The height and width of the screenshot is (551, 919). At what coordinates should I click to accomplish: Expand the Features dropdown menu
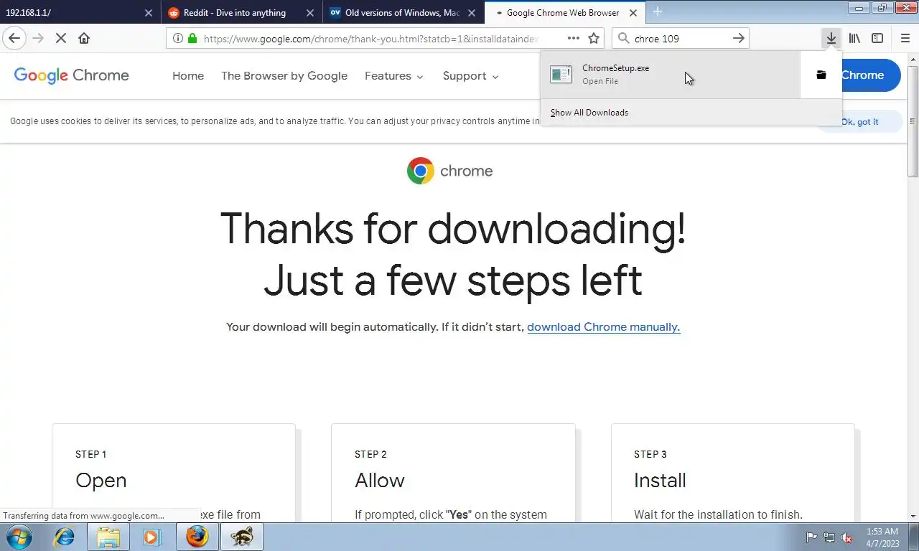coord(394,76)
